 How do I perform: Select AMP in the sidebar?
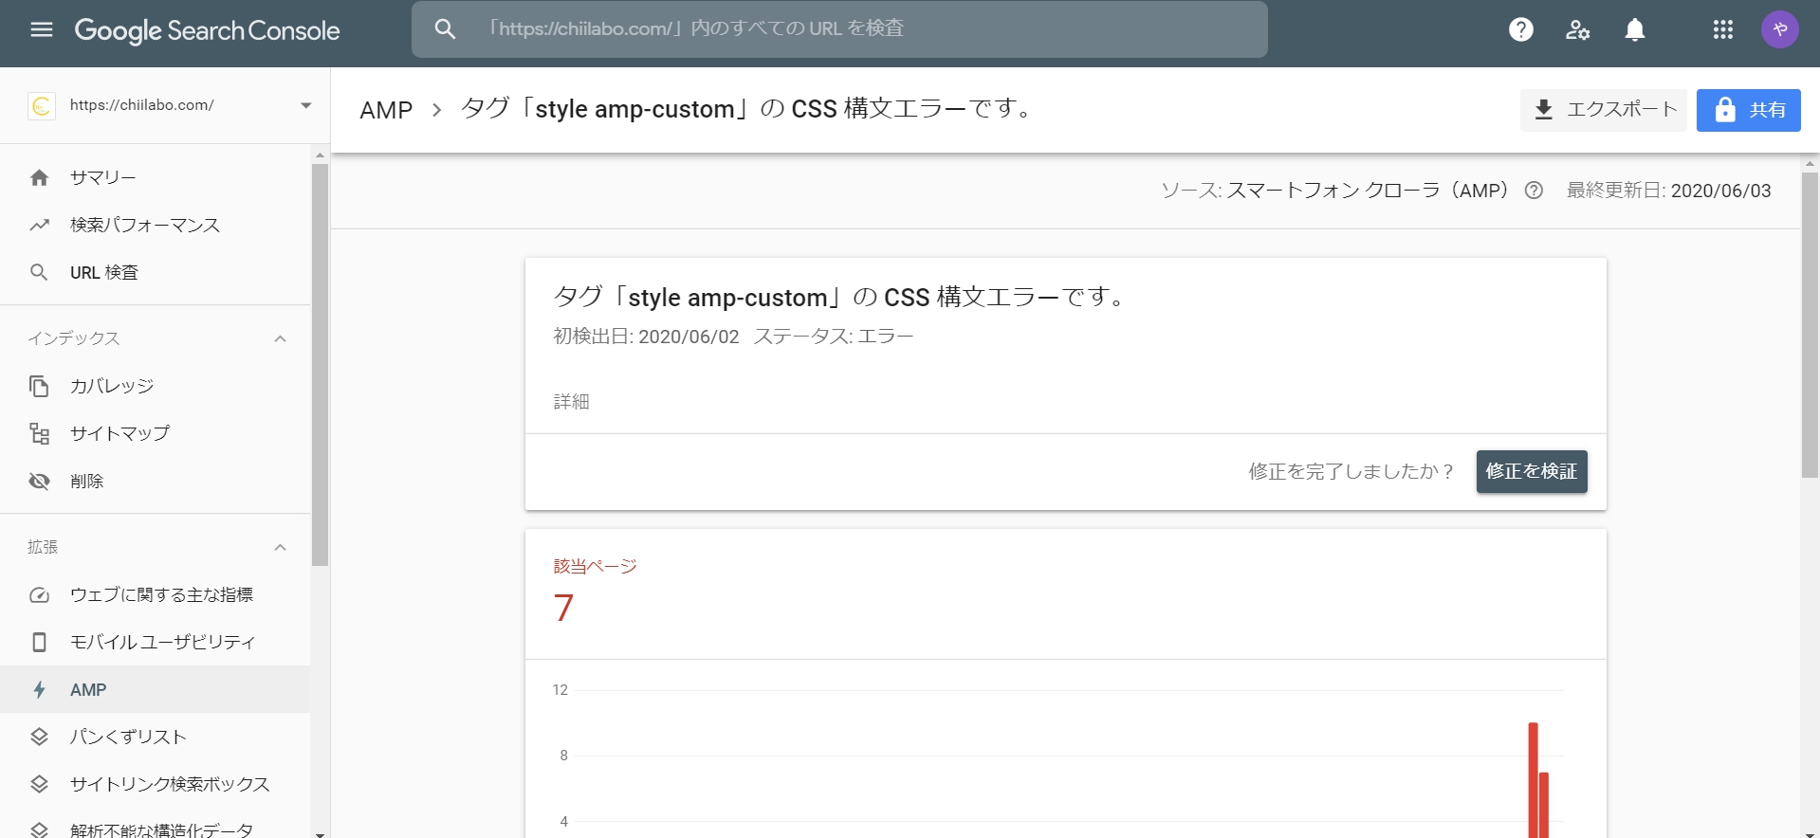[x=156, y=689]
